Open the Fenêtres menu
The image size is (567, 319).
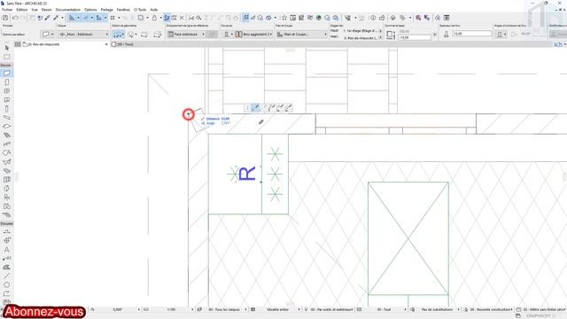[123, 10]
